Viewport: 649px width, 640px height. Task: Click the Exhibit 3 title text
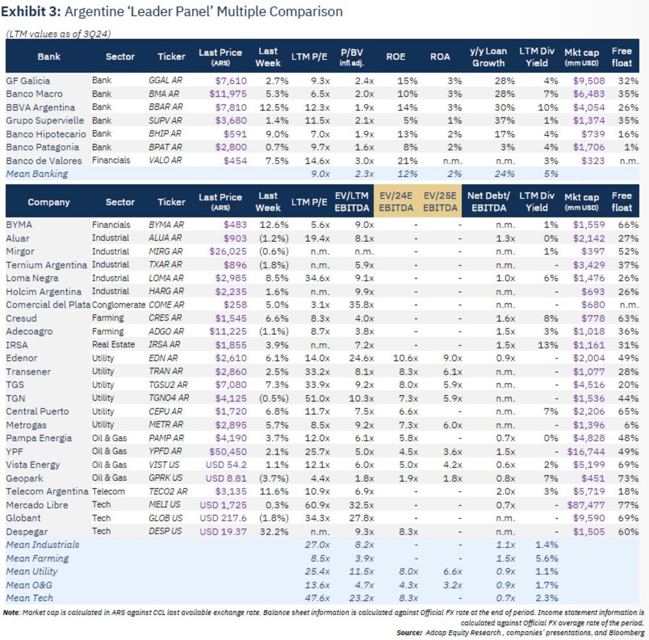[172, 12]
